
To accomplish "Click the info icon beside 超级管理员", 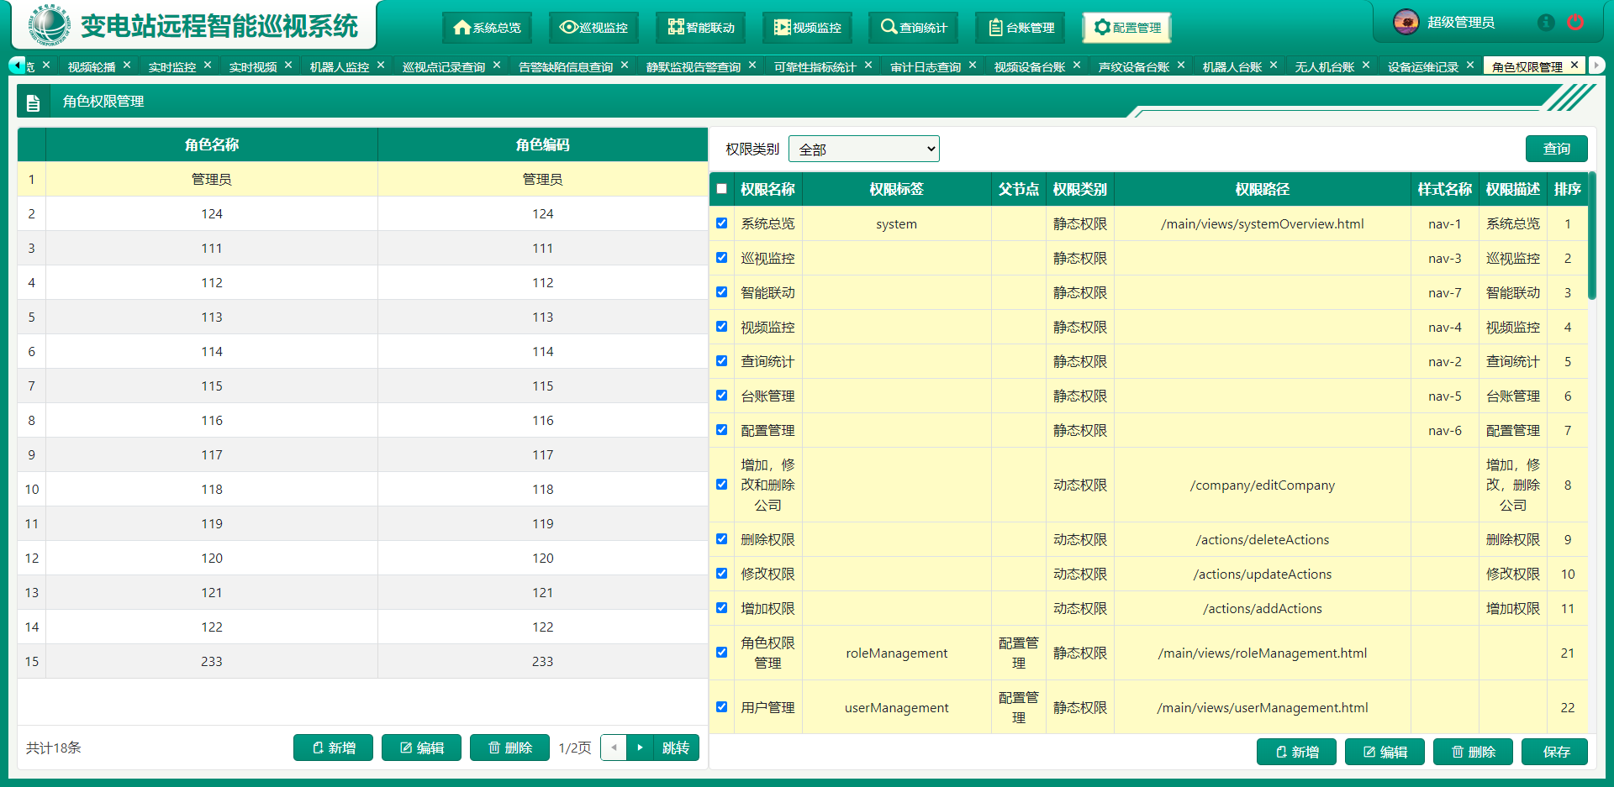I will 1545,23.
